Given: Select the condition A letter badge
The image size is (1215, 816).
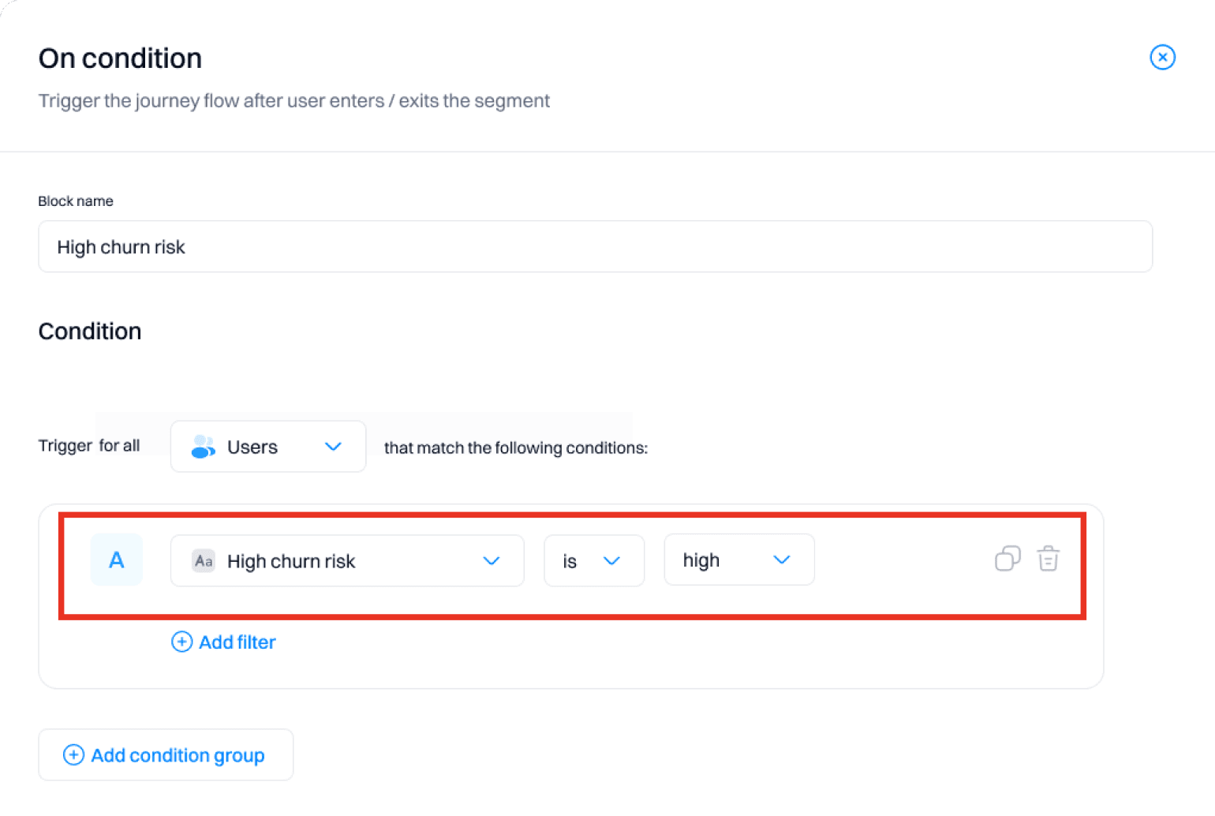Looking at the screenshot, I should pos(117,560).
